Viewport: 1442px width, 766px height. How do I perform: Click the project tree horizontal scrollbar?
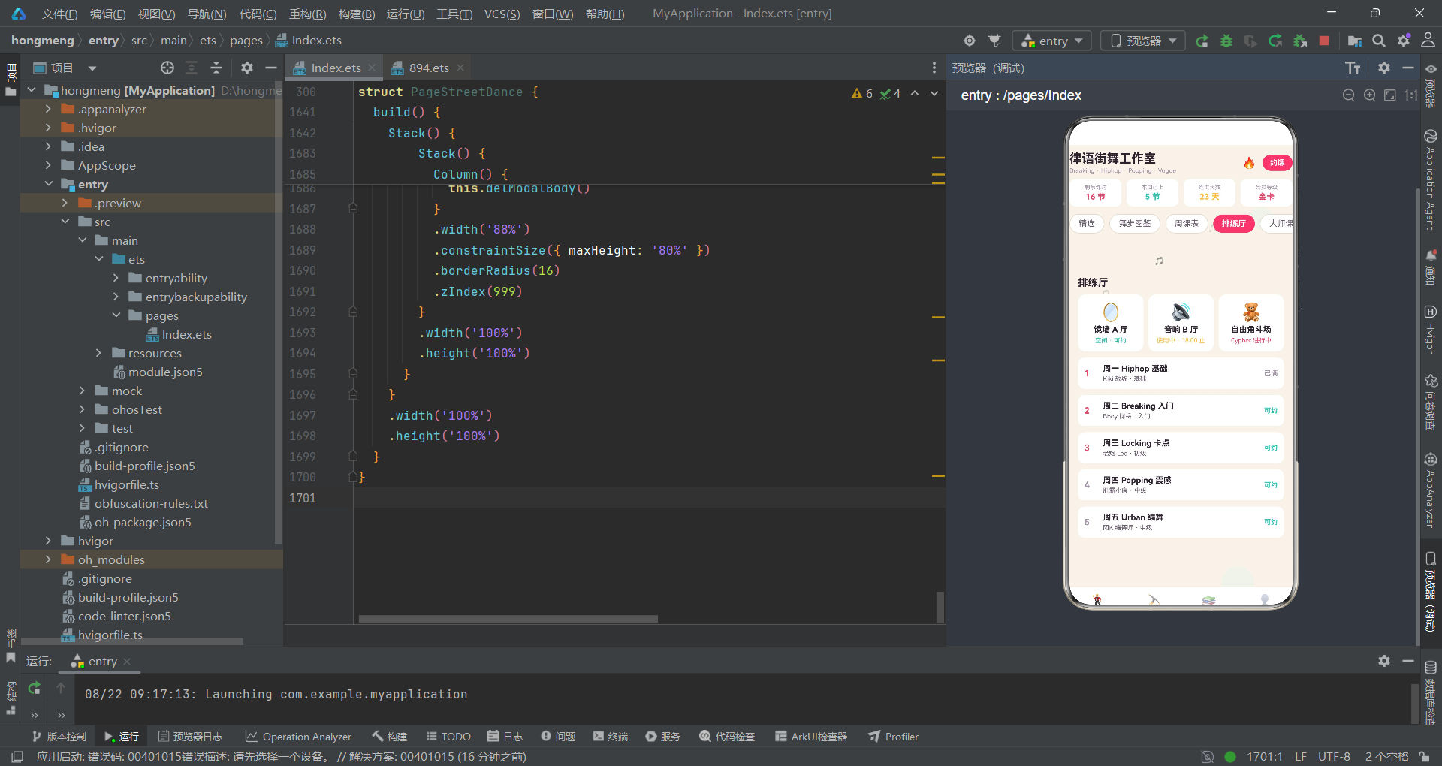click(x=131, y=641)
